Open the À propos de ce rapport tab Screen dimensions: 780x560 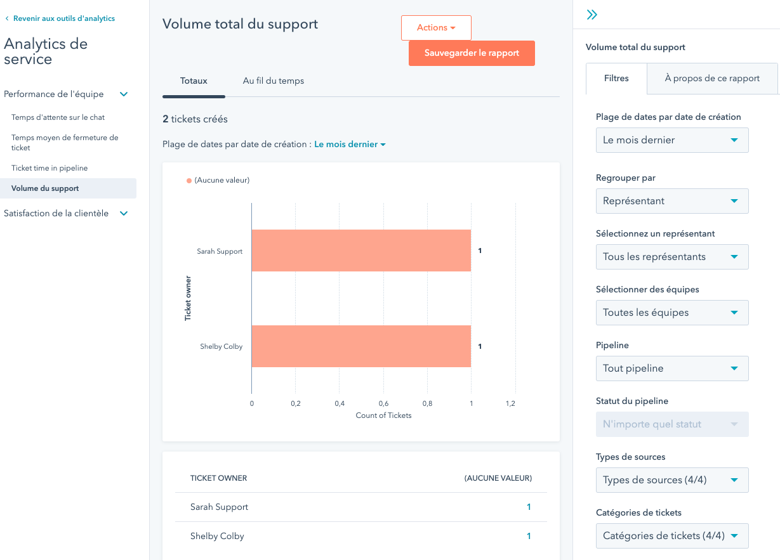pos(711,79)
